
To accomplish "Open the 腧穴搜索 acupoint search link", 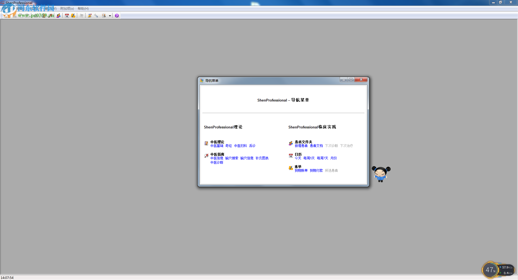I will click(x=232, y=158).
